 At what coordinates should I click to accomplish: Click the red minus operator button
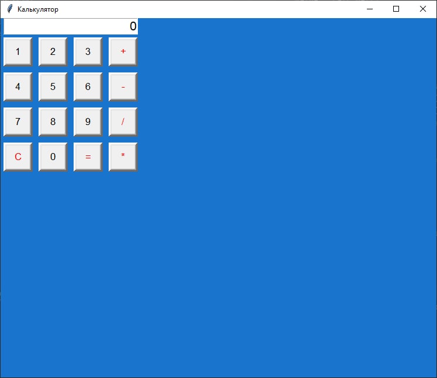(123, 87)
